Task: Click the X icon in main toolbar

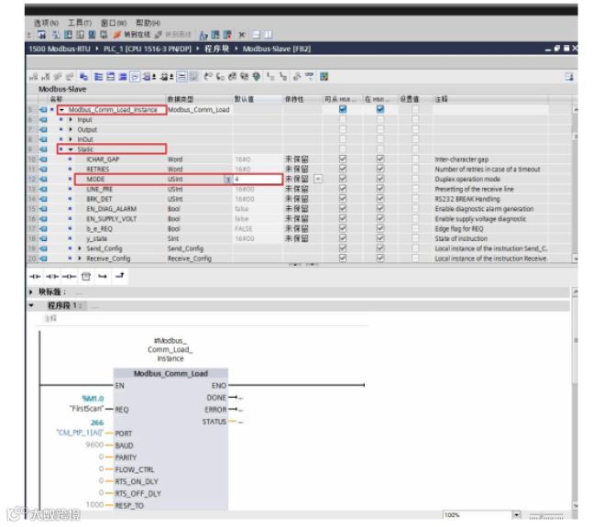Action: pyautogui.click(x=242, y=35)
